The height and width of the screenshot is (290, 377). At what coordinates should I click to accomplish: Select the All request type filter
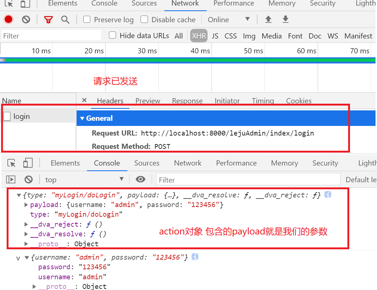(x=179, y=36)
